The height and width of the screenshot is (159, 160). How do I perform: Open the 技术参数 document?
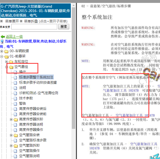(26, 98)
